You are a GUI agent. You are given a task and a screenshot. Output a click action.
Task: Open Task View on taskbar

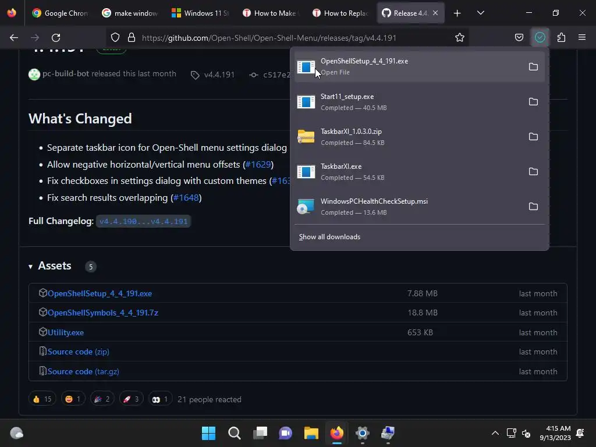click(x=260, y=433)
